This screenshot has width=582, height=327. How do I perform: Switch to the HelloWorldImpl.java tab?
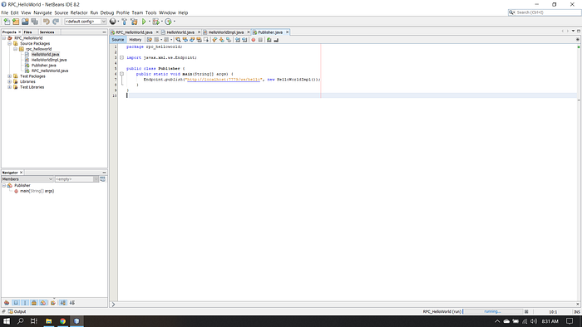click(x=226, y=32)
